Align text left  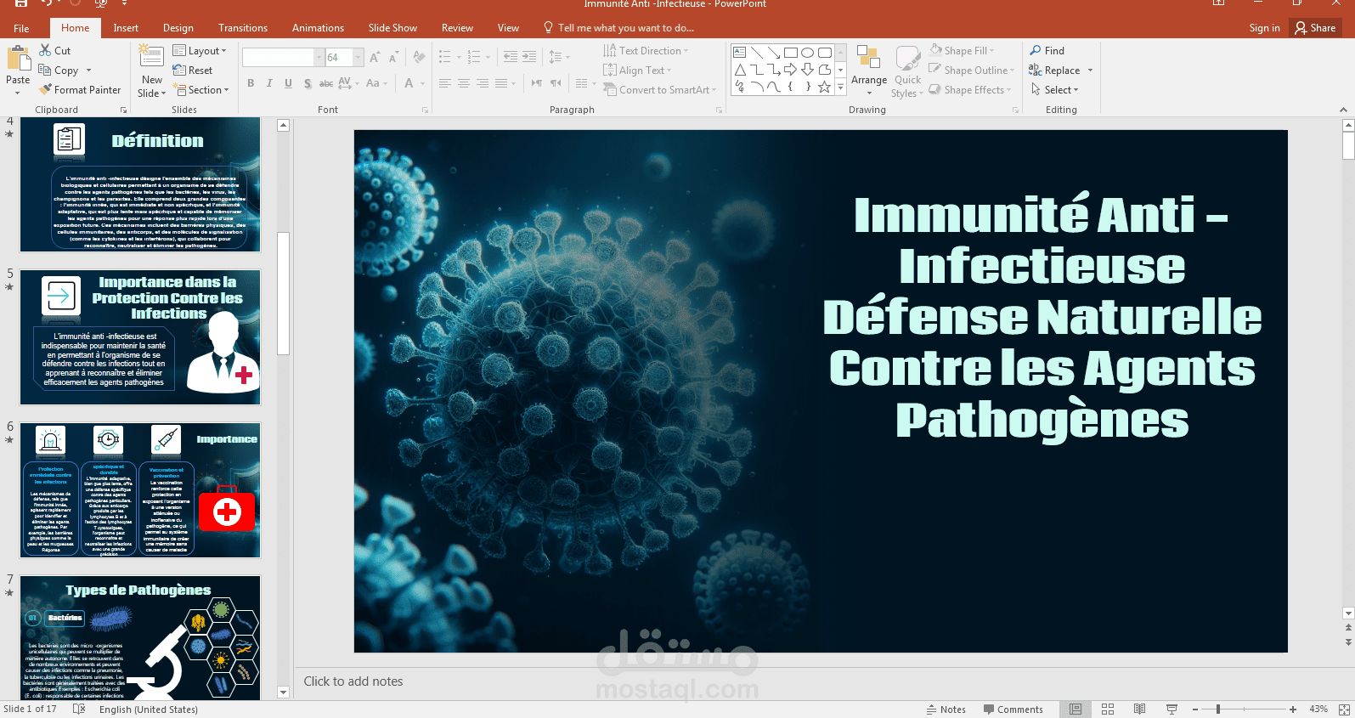(x=445, y=83)
